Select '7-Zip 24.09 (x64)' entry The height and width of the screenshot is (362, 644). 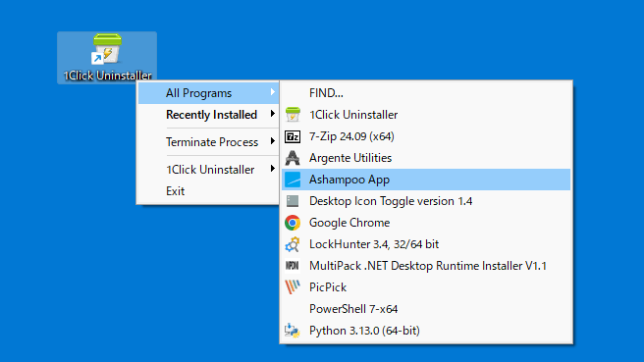tap(426, 136)
